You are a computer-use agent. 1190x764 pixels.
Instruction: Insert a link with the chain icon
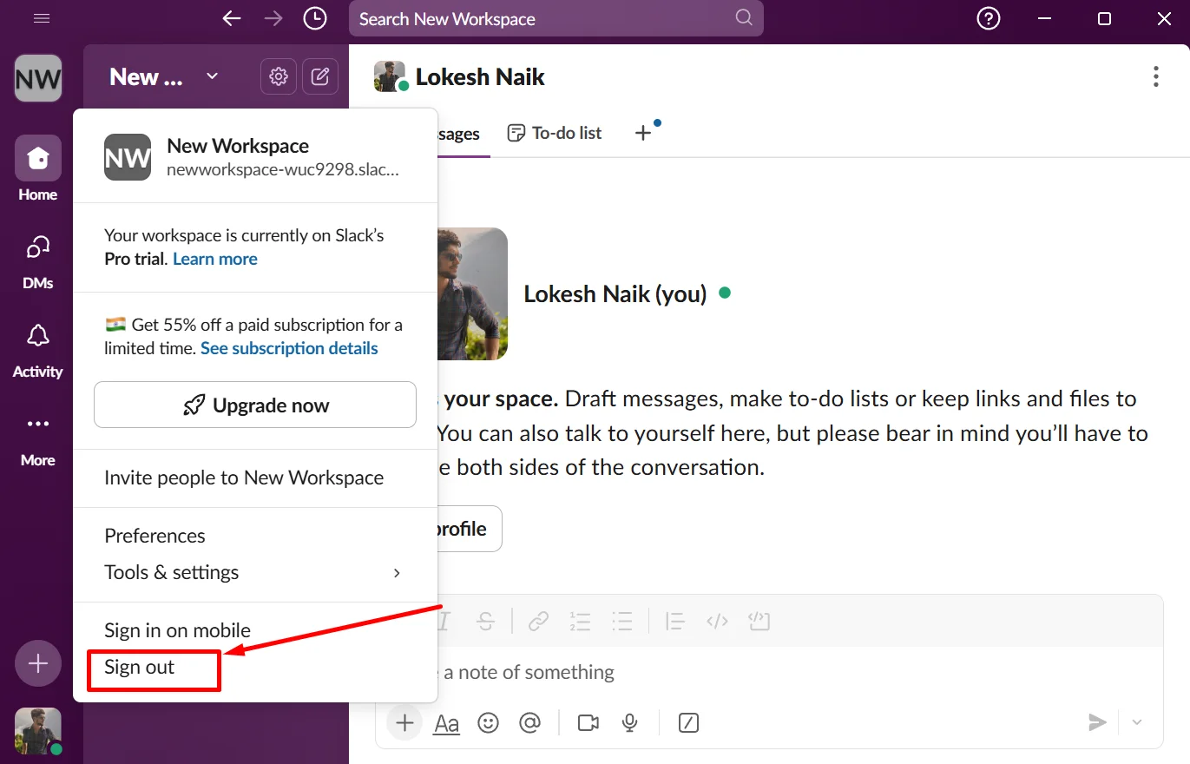pos(539,622)
